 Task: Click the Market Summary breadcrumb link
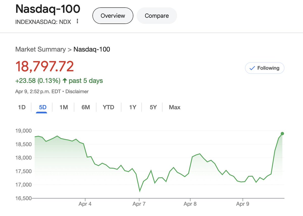[x=40, y=49]
